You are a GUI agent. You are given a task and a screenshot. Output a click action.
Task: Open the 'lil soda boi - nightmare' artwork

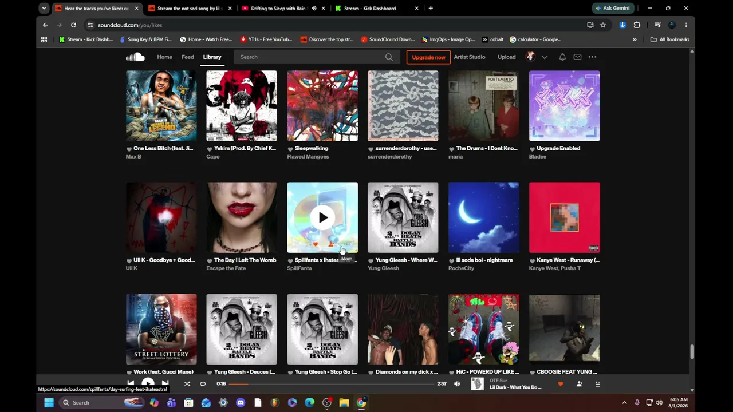pos(484,217)
